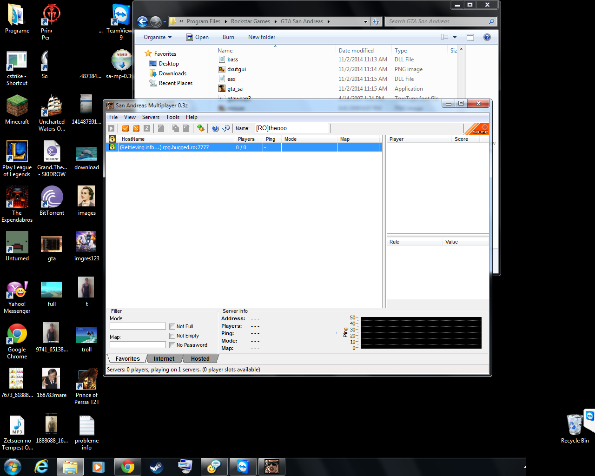This screenshot has height=476, width=595.
Task: Select the rpg.bugged.ro:7777 server row
Action: point(177,147)
